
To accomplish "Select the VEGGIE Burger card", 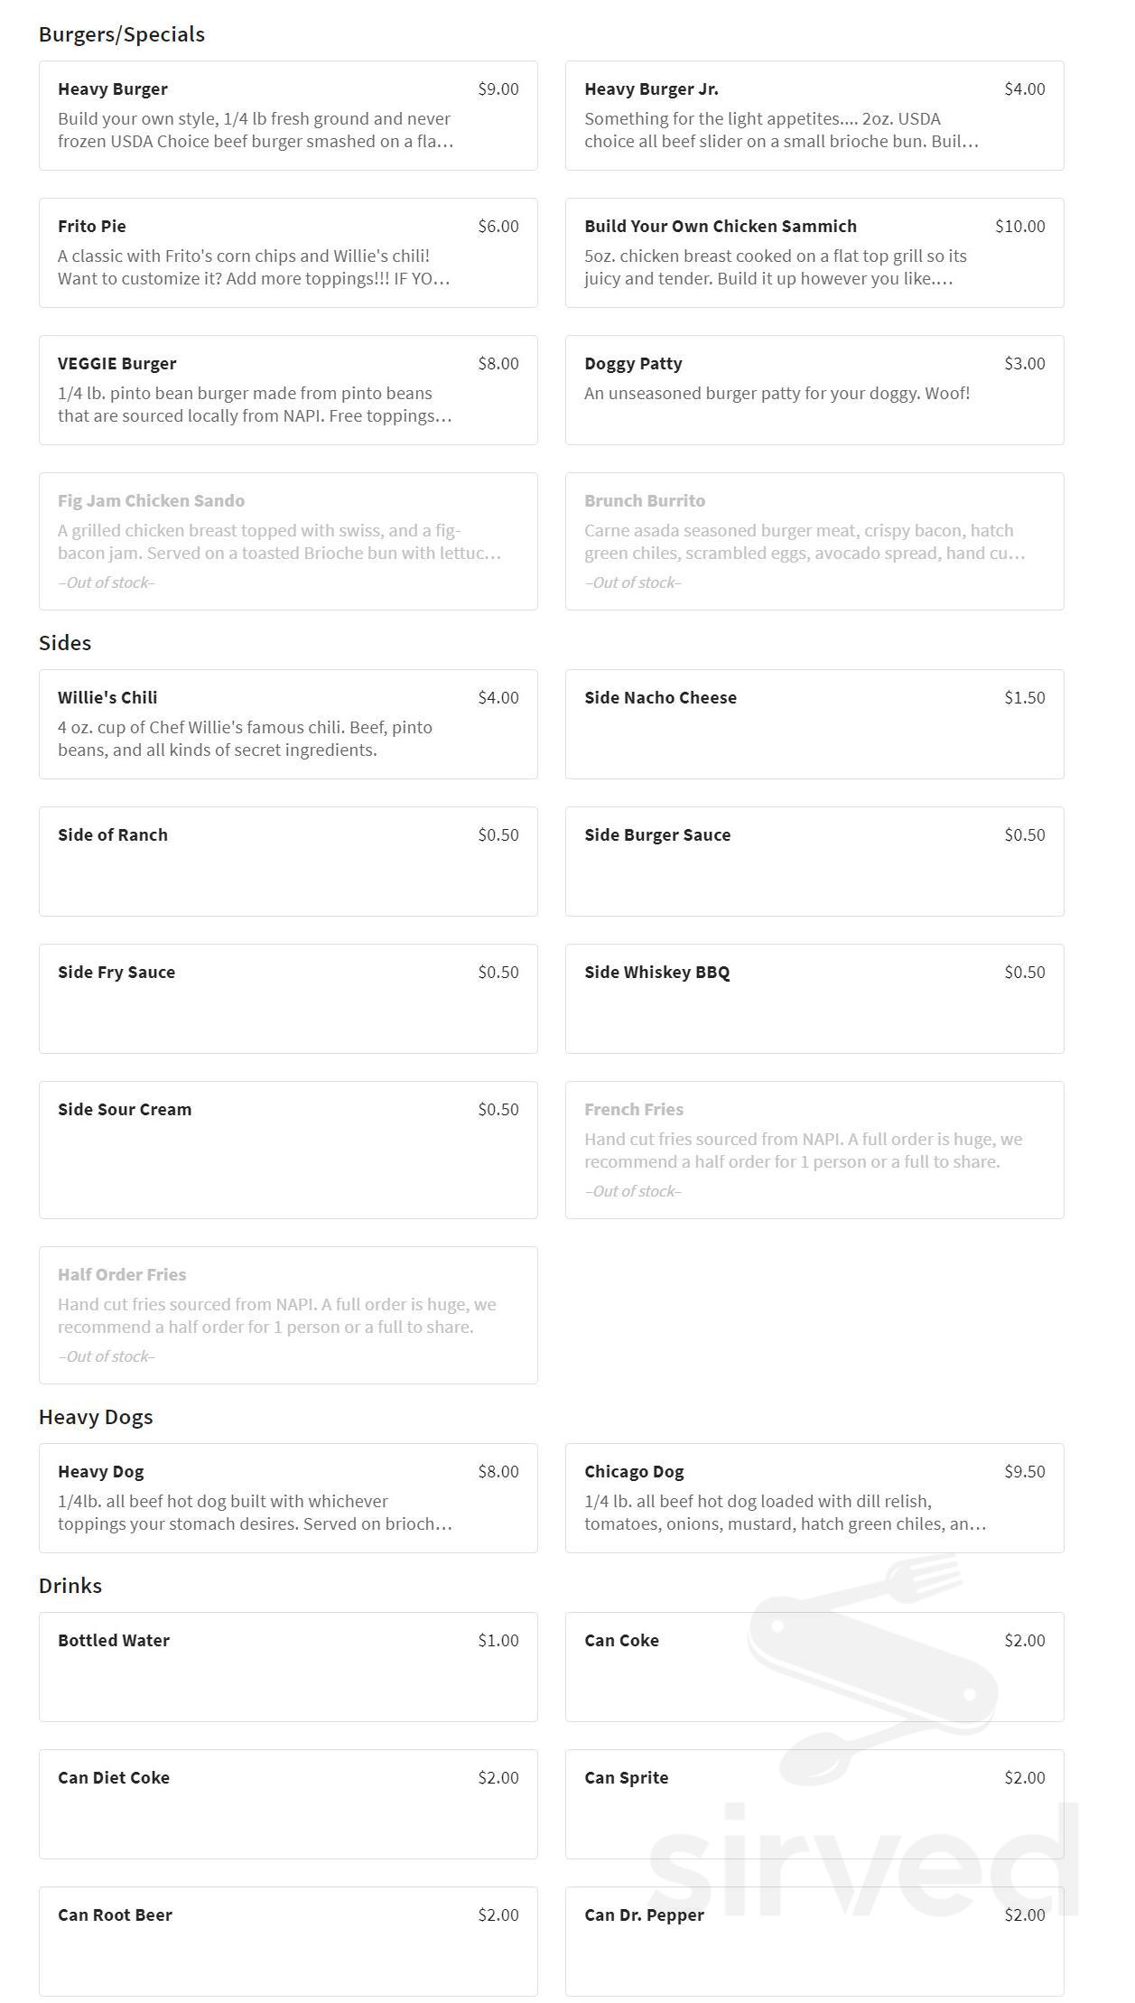I will point(288,390).
